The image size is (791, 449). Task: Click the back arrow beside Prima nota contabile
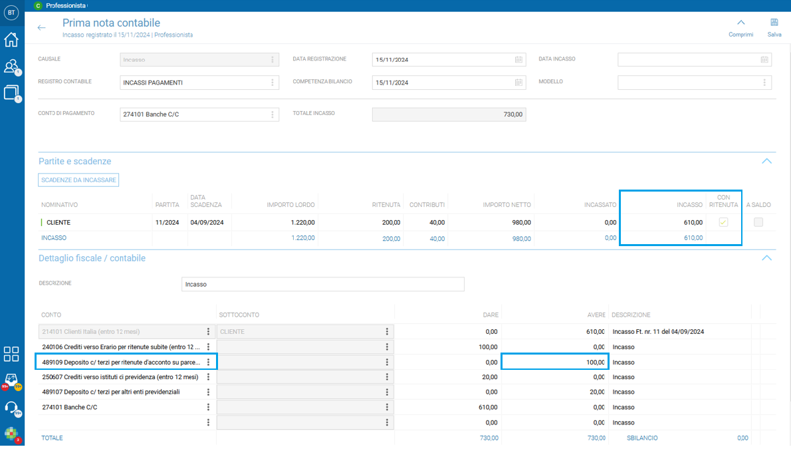pyautogui.click(x=41, y=28)
